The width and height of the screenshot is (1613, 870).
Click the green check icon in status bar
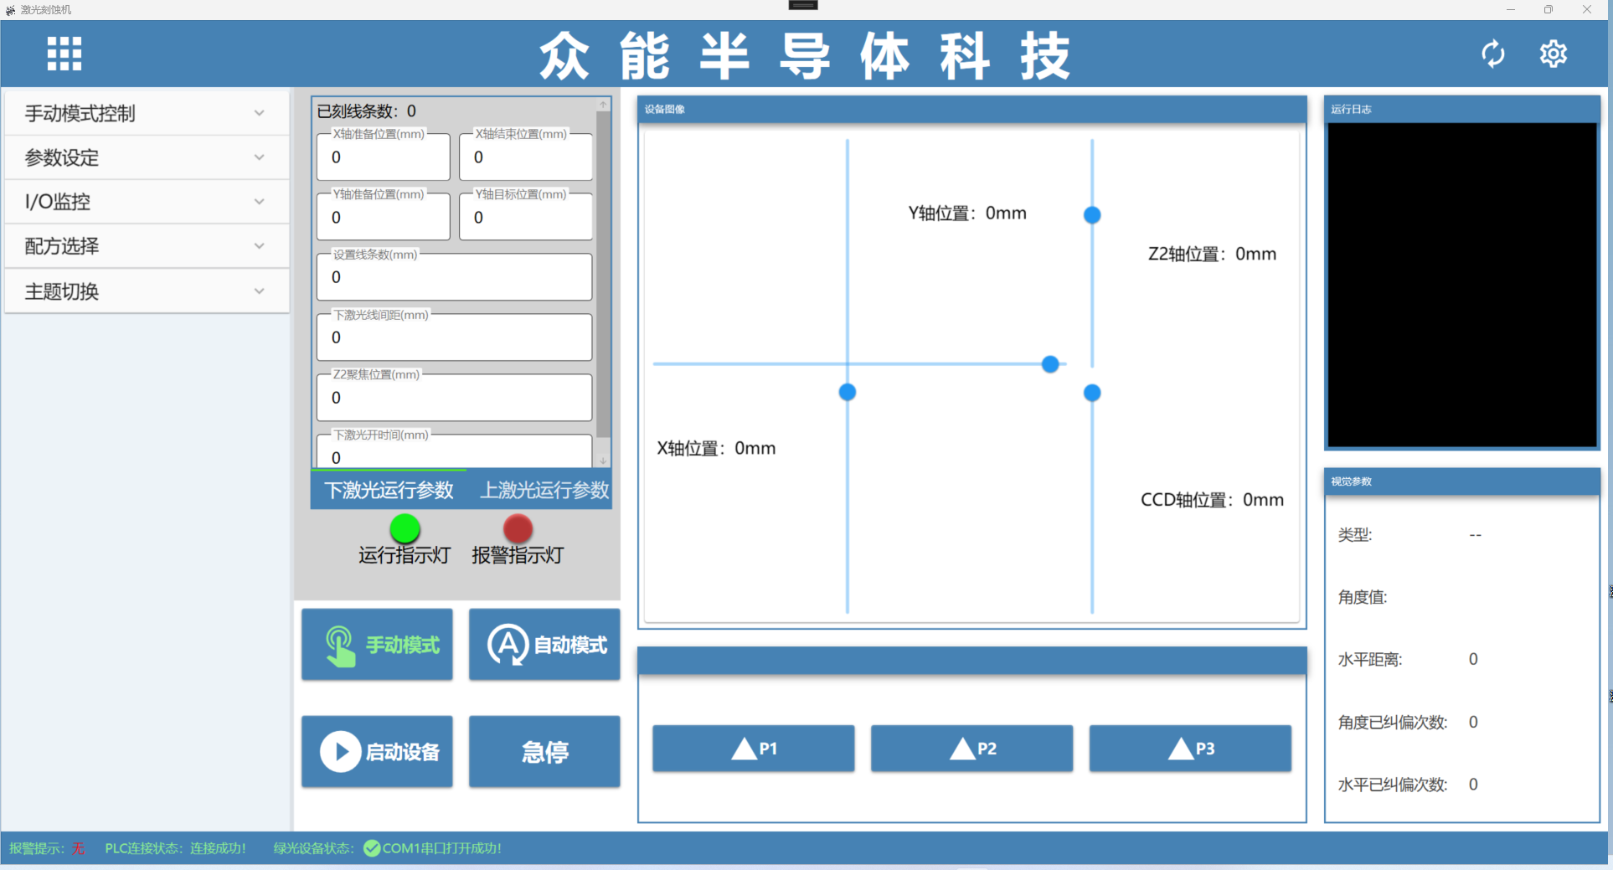(372, 848)
